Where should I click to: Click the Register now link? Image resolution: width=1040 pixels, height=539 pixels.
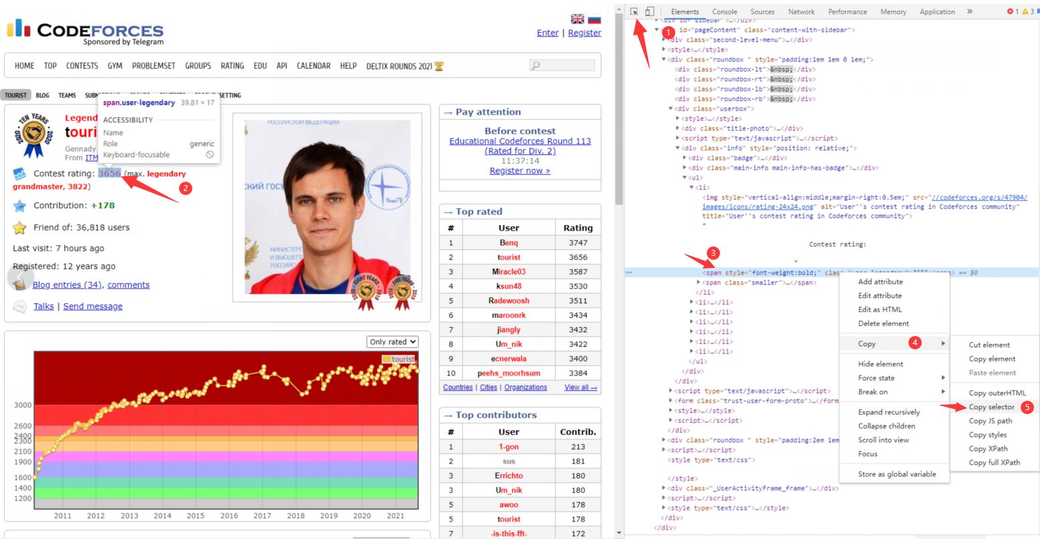(520, 170)
